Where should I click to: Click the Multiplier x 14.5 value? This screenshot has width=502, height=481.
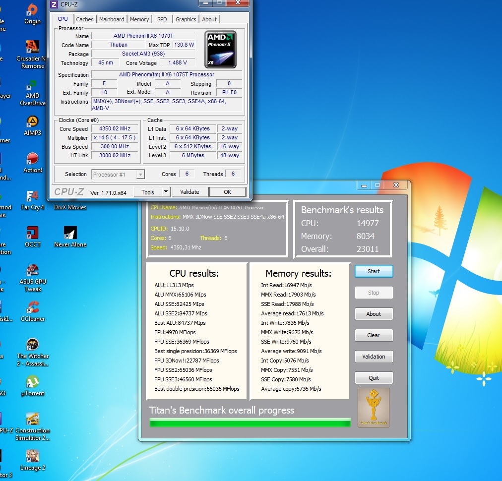(115, 138)
